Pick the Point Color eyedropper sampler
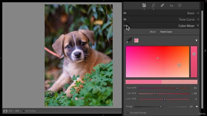 (x=129, y=40)
